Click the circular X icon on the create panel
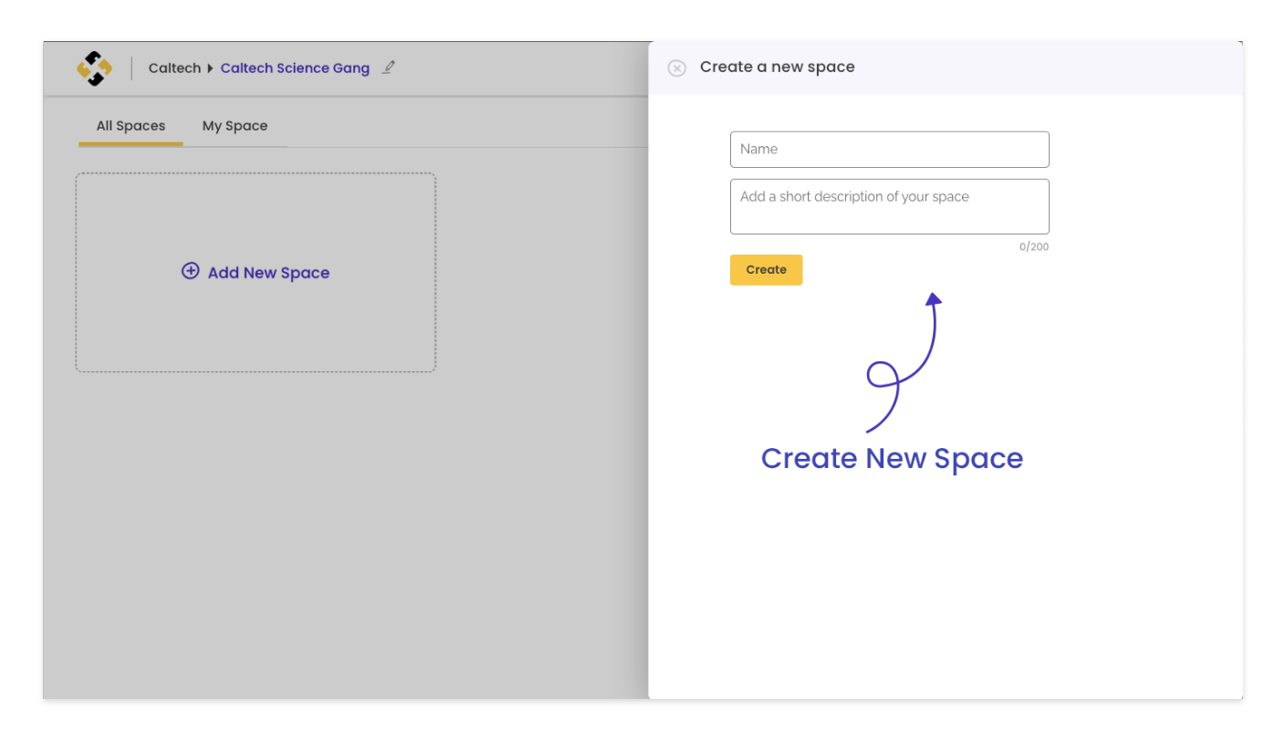Image resolution: width=1286 pixels, height=740 pixels. (x=676, y=68)
